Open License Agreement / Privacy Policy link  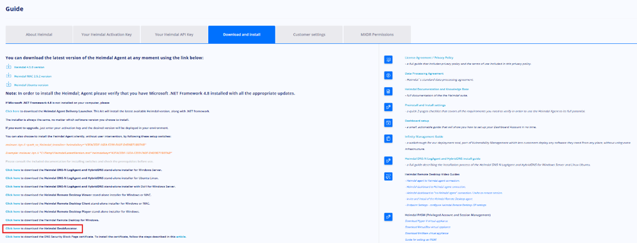(x=429, y=57)
